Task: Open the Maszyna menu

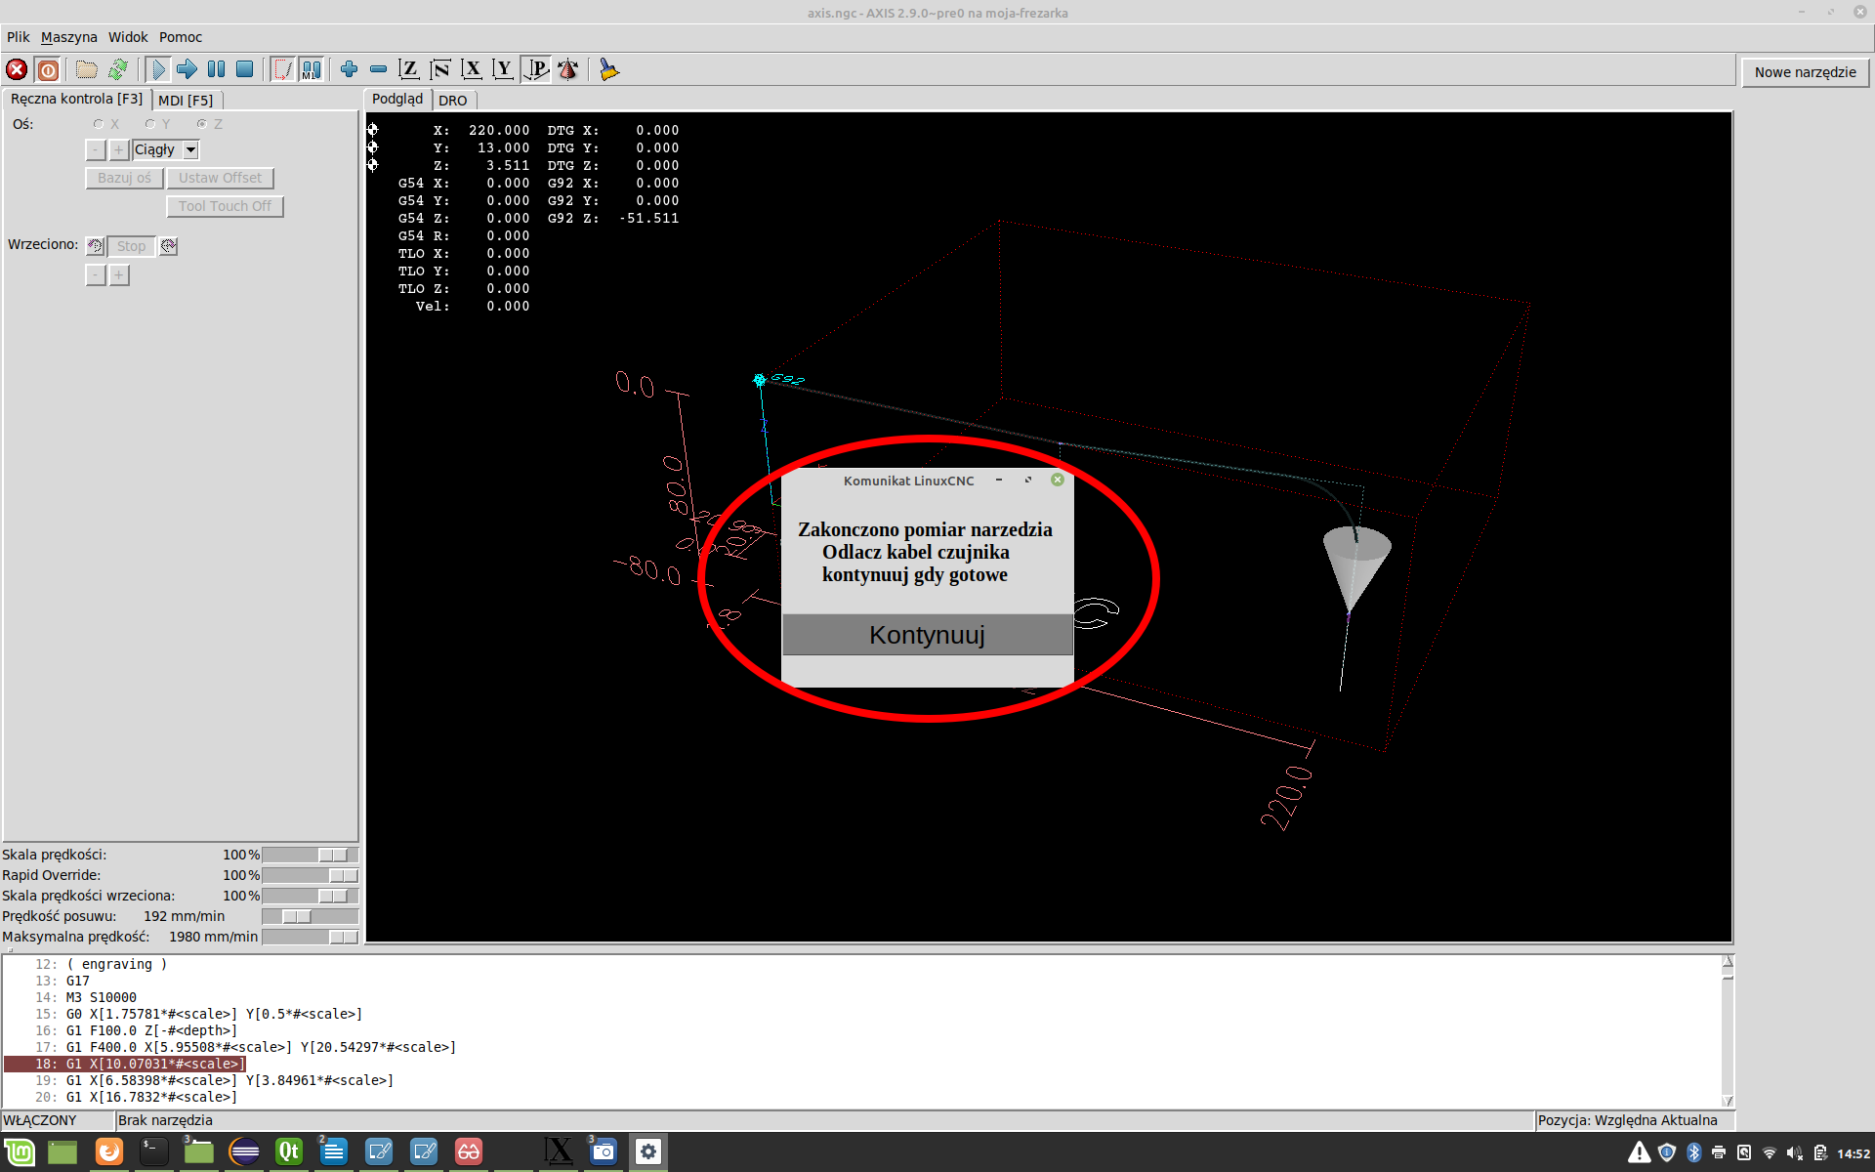Action: point(68,37)
